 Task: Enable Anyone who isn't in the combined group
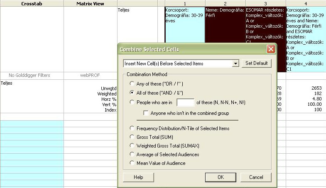point(146,113)
